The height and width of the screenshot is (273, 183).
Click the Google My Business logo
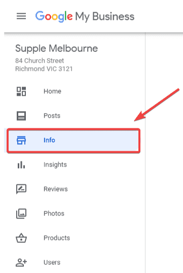pos(85,16)
